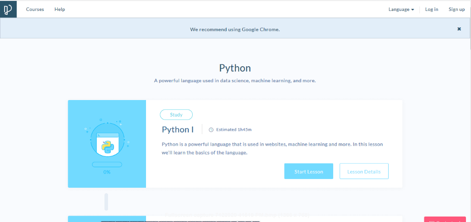Open the Help menu item
471x222 pixels.
click(60, 9)
